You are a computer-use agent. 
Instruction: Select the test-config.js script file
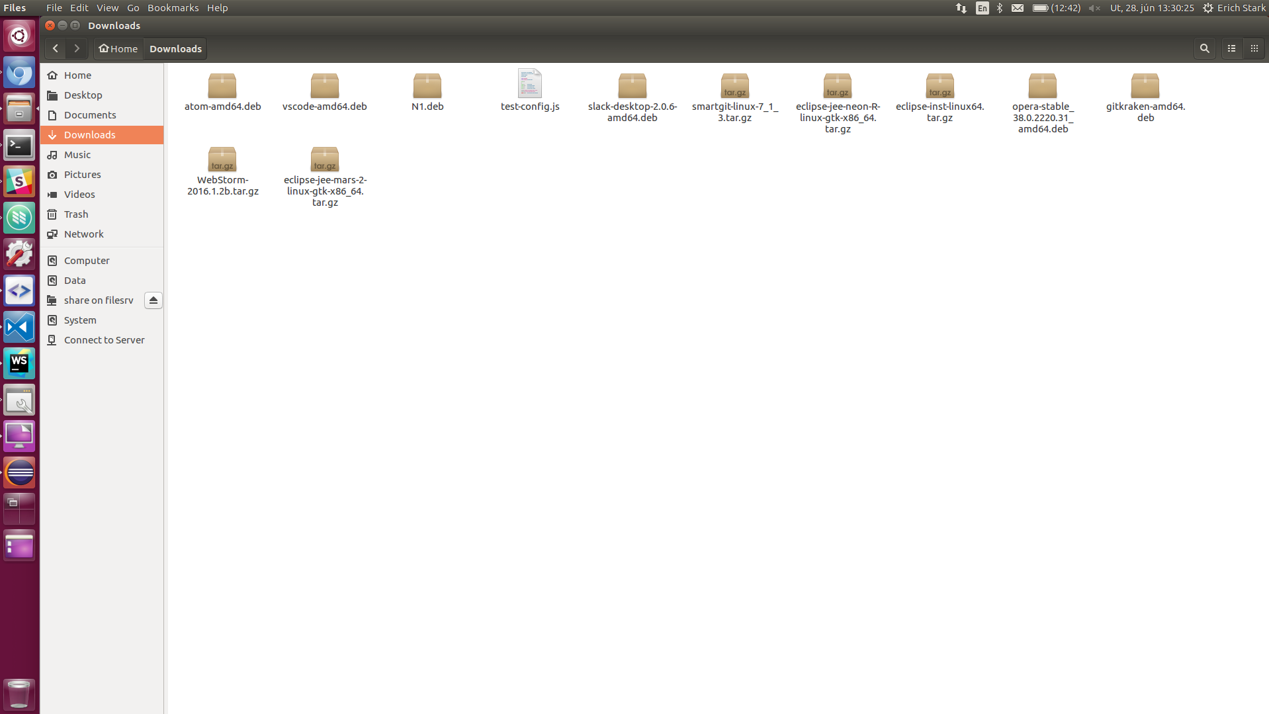pyautogui.click(x=530, y=91)
